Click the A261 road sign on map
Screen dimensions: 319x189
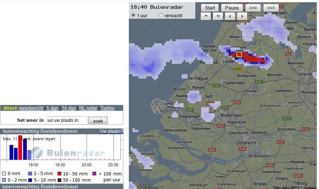[298, 175]
